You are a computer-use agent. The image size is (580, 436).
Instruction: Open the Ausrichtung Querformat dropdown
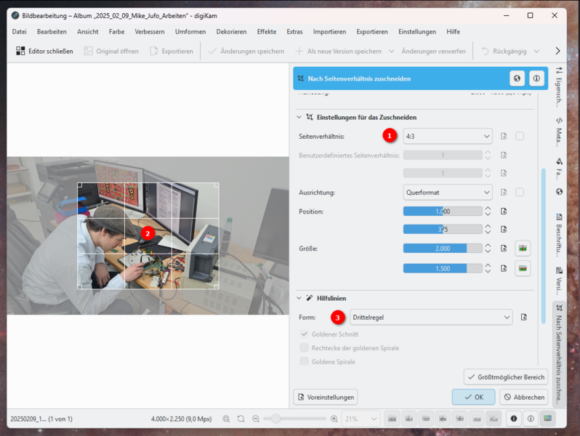pyautogui.click(x=448, y=193)
